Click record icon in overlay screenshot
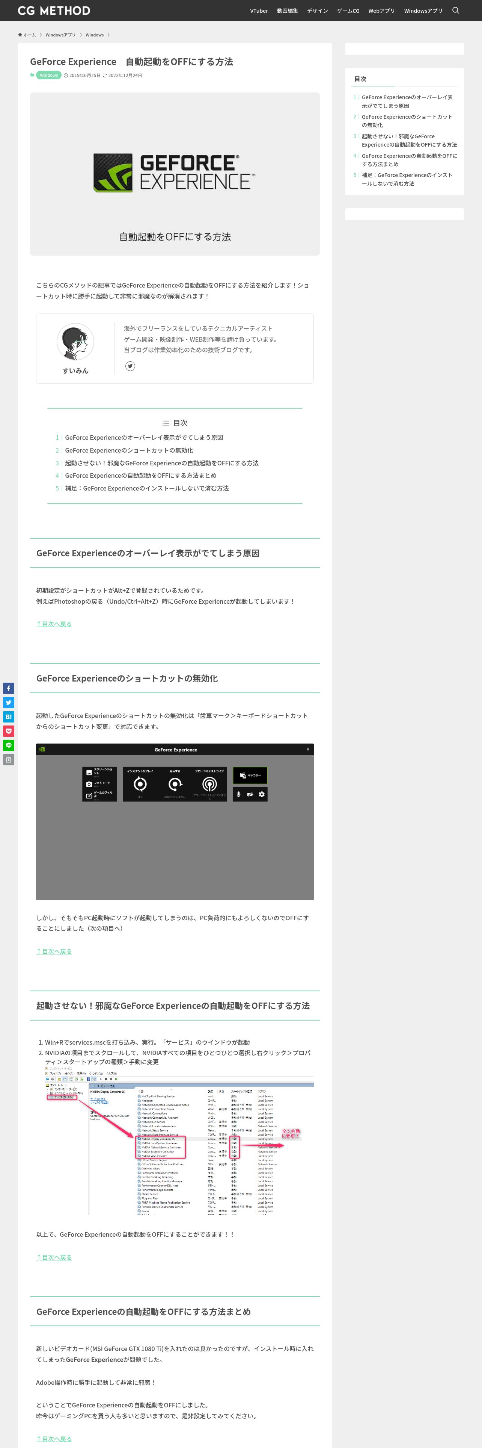 tap(175, 784)
